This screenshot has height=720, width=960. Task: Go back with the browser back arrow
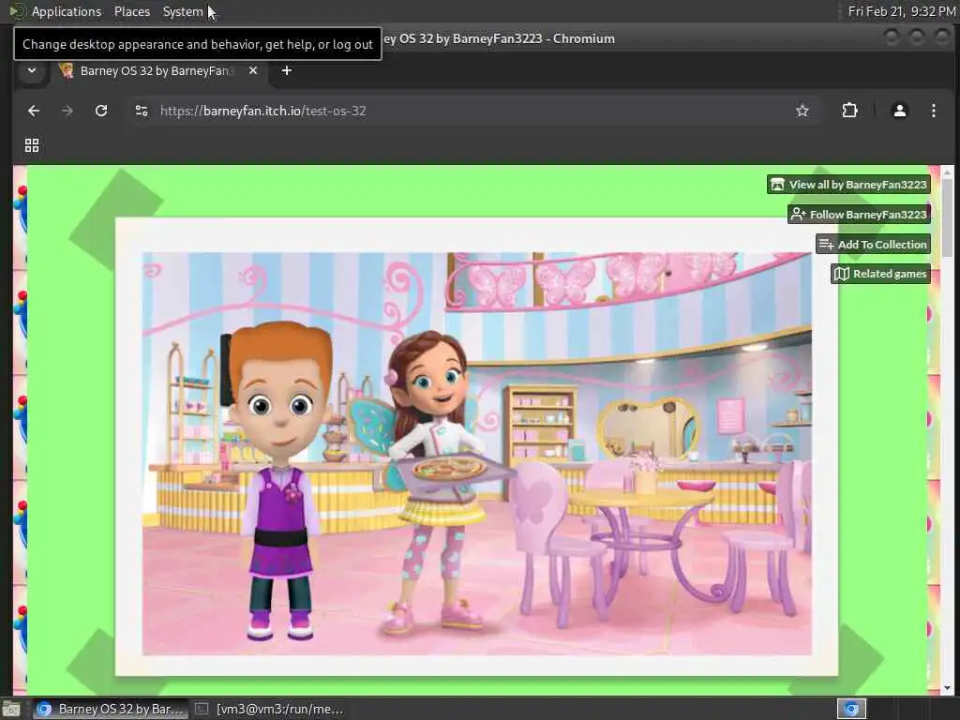click(34, 111)
